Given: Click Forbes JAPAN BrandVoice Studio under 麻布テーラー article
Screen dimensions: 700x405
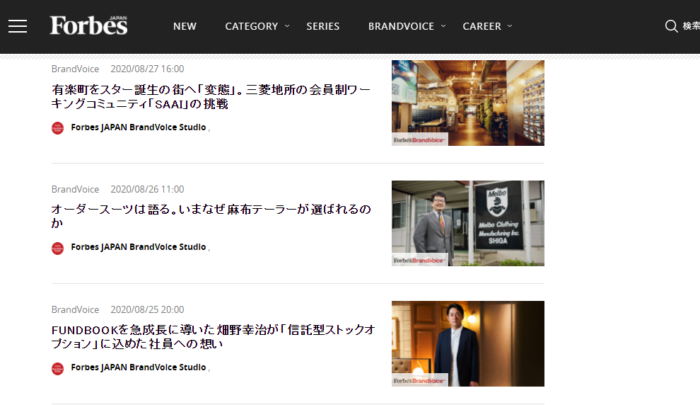Looking at the screenshot, I should (x=139, y=247).
